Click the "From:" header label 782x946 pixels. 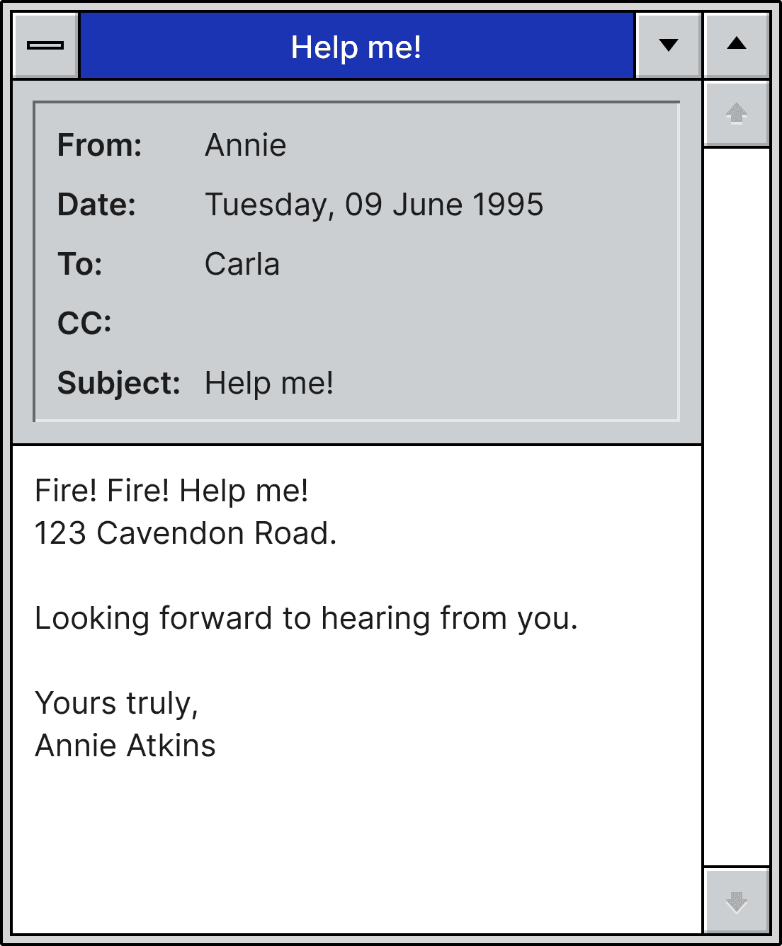[100, 146]
